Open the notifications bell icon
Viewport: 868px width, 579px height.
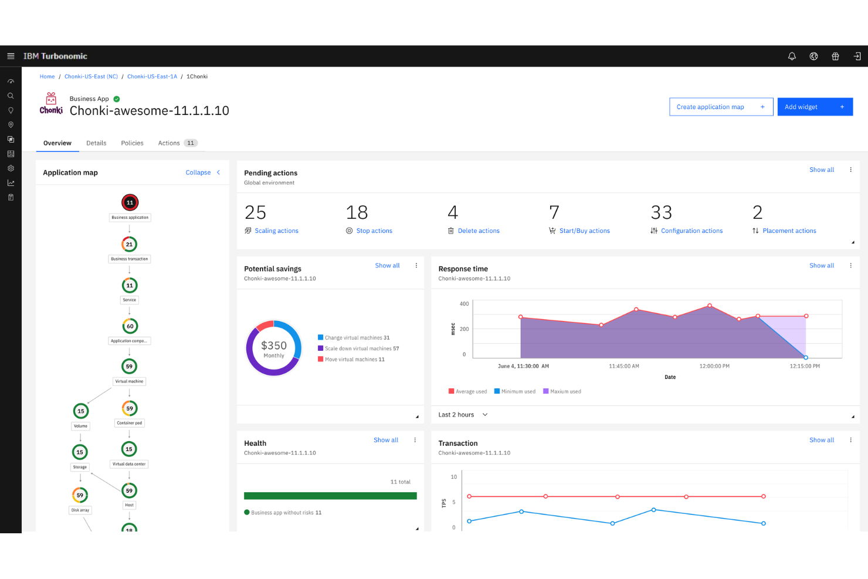(x=792, y=56)
